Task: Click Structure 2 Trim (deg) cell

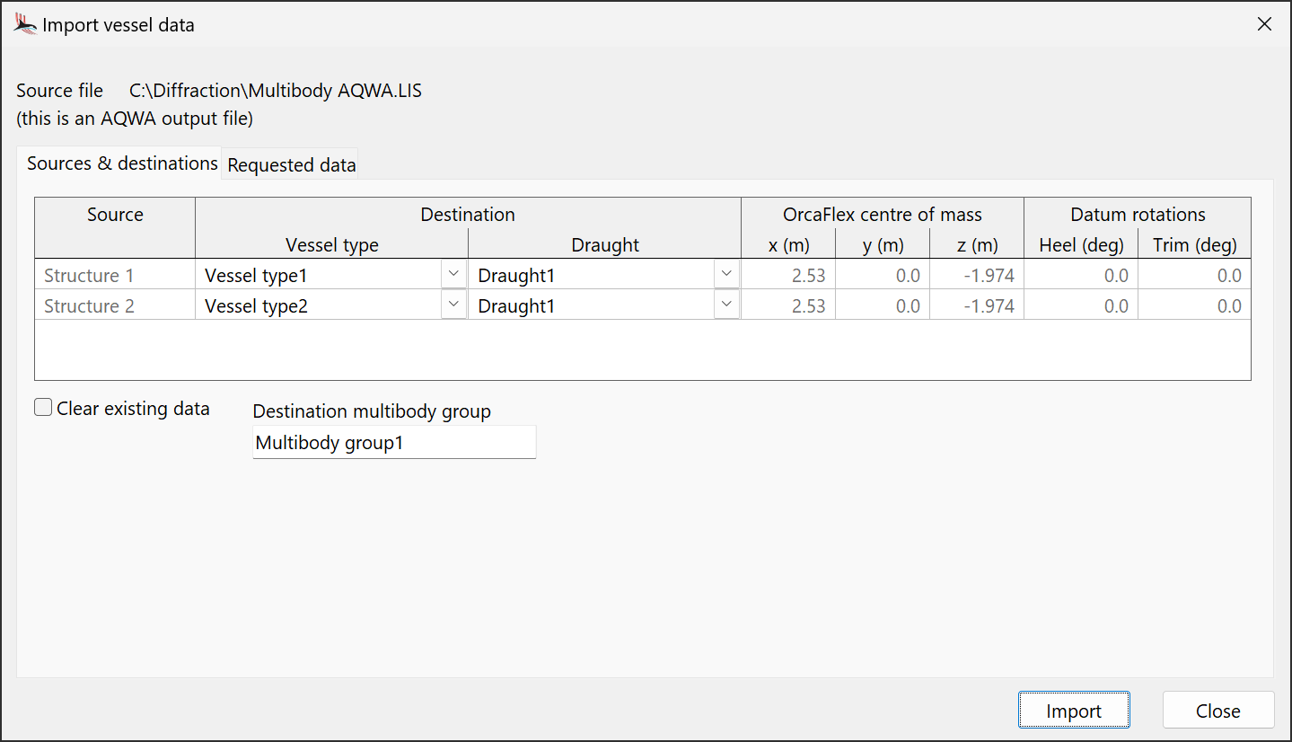Action: pos(1194,306)
